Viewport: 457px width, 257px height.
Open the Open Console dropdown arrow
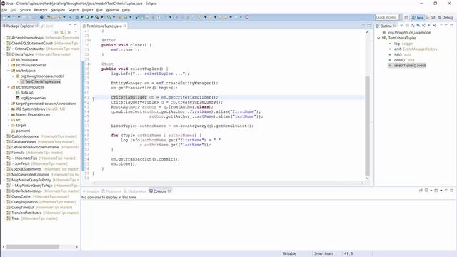coord(441,191)
